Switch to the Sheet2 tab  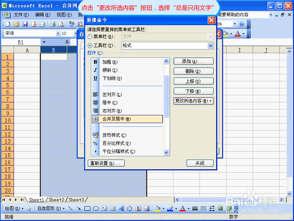coord(56,200)
